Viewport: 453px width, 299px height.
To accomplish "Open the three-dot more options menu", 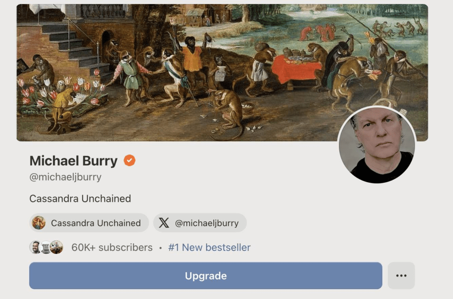I will (401, 276).
